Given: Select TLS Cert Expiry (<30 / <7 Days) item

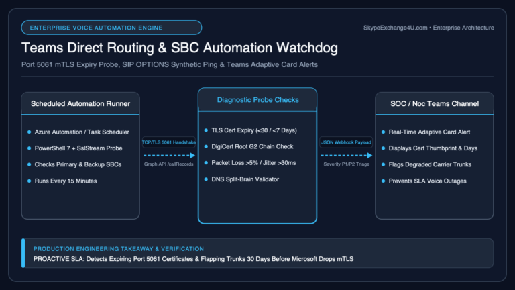Looking at the screenshot, I should (x=254, y=130).
